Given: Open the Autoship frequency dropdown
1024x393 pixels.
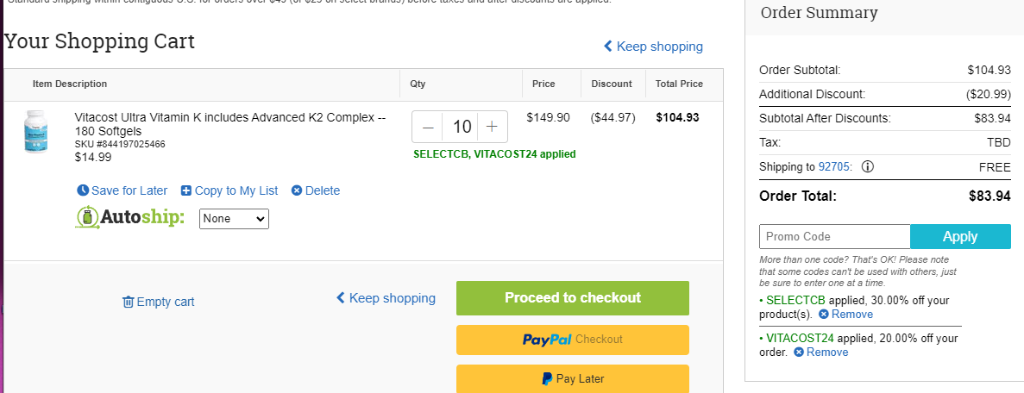Looking at the screenshot, I should coord(234,219).
